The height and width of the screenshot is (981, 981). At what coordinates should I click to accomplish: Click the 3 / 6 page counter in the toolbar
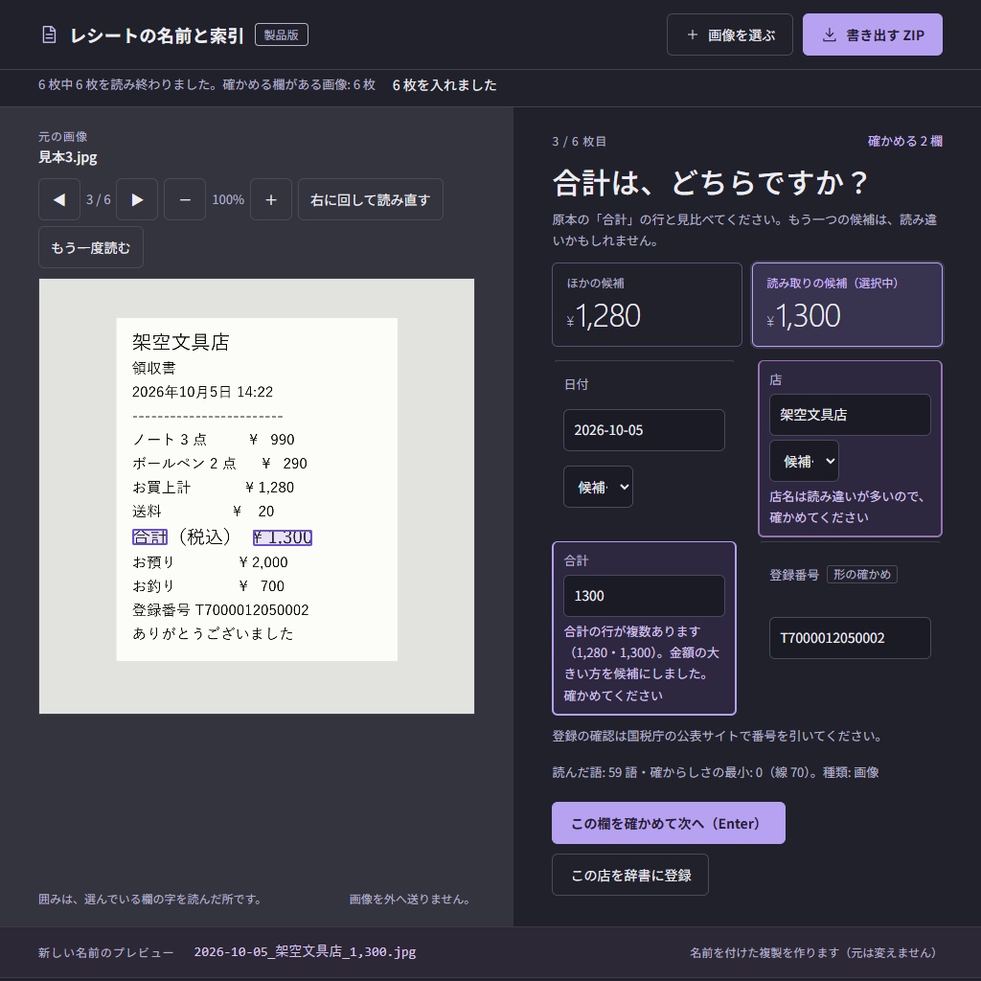99,199
